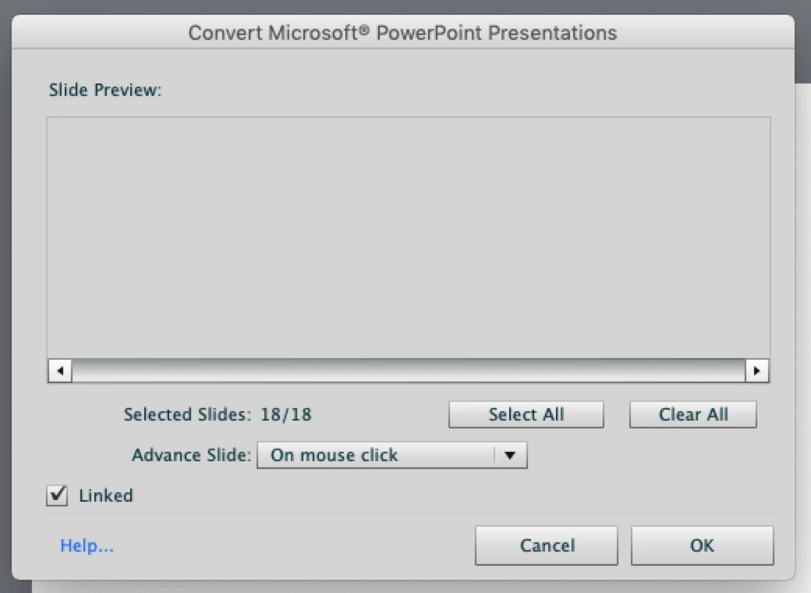811x593 pixels.
Task: Click the right scroll arrow under Slide Preview
Action: (756, 371)
